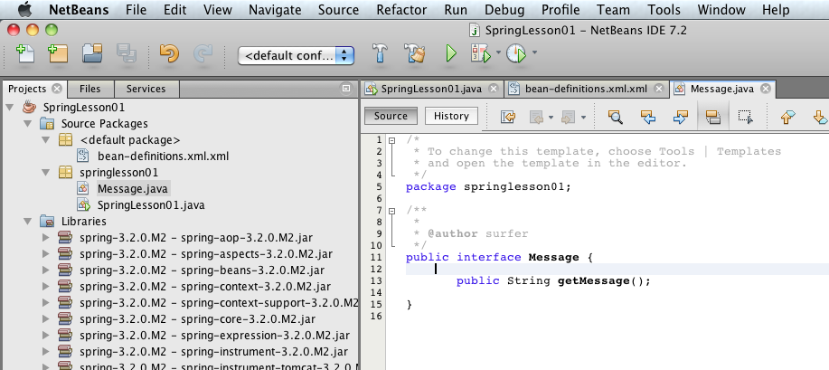This screenshot has width=829, height=370.
Task: Select SpringLesson01.java in the project tree
Action: (151, 204)
